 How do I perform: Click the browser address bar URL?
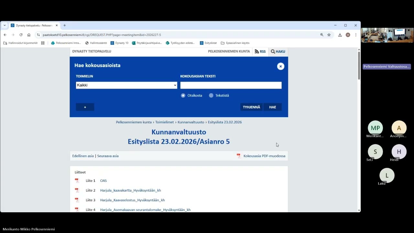(x=102, y=35)
